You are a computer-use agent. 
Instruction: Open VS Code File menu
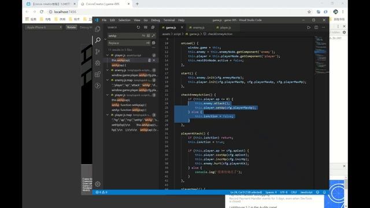pos(104,20)
